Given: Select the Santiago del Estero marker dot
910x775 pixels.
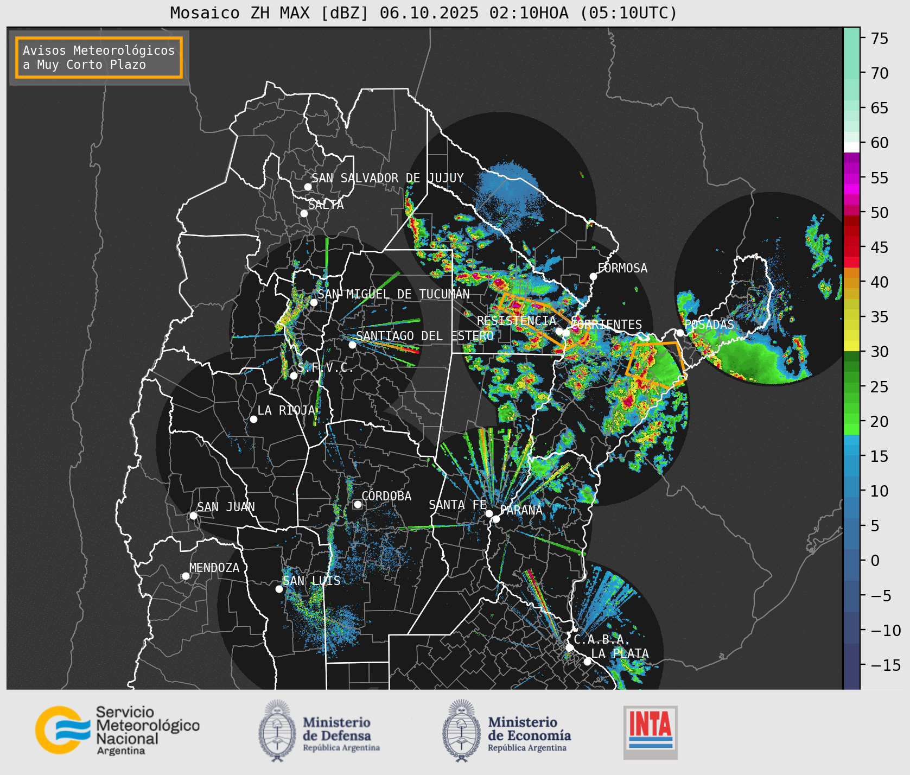Looking at the screenshot, I should click(x=352, y=345).
